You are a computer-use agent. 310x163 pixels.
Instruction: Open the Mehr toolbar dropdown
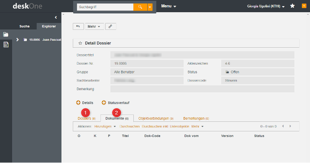(94, 26)
